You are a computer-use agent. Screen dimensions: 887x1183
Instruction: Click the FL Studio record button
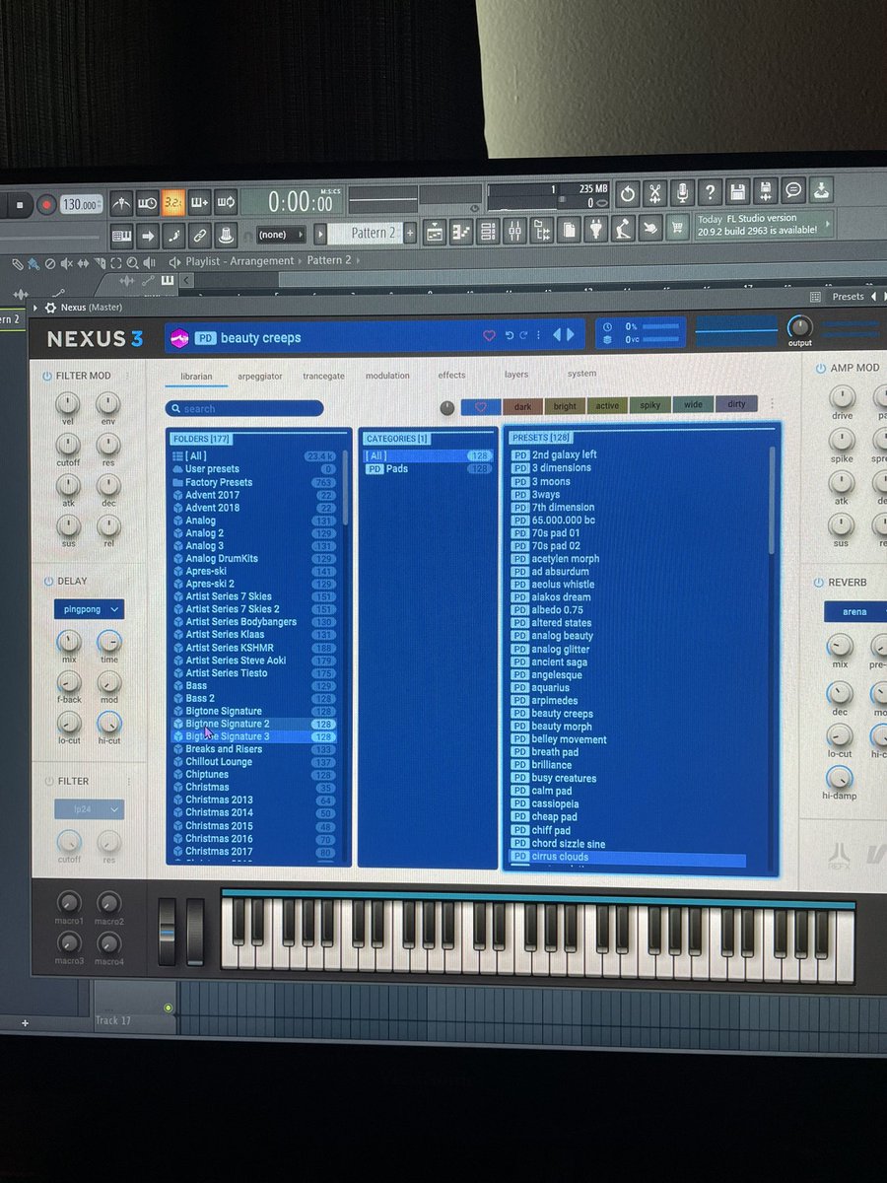point(46,204)
